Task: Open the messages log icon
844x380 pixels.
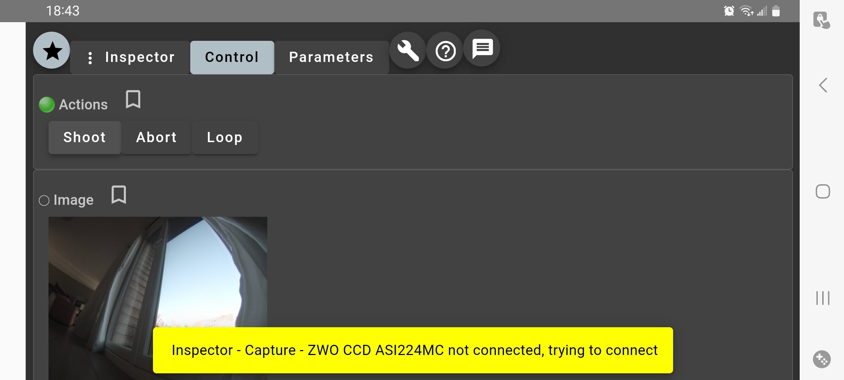Action: pyautogui.click(x=482, y=49)
